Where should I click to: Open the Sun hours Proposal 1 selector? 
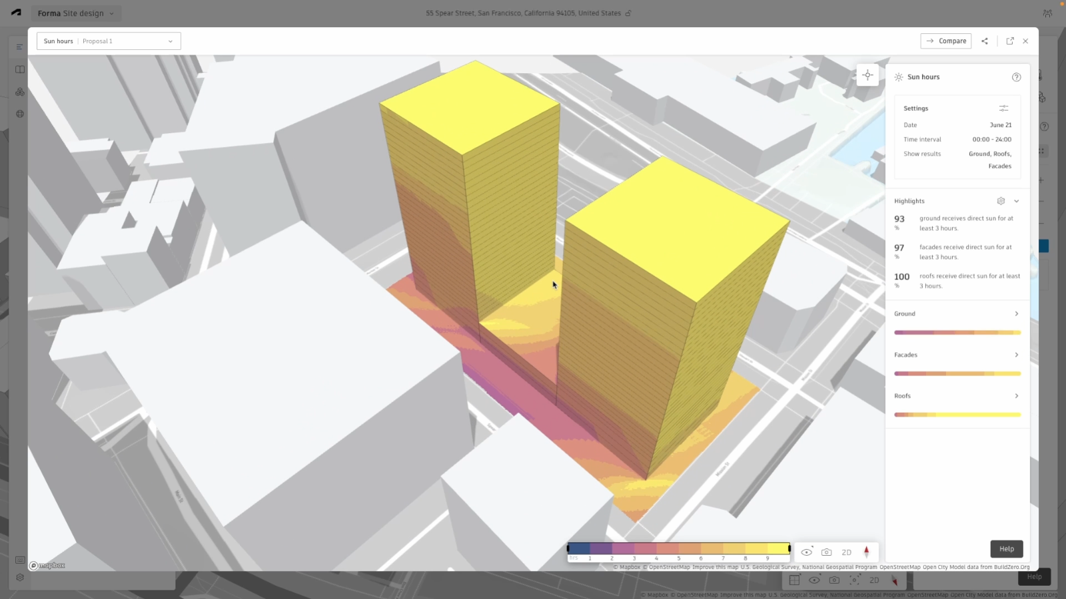[x=109, y=41]
